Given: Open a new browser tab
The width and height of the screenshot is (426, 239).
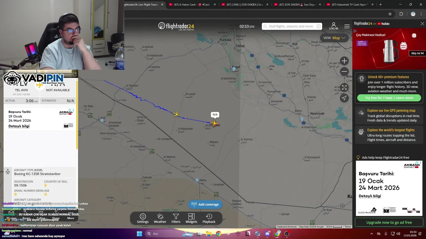Looking at the screenshot, I should click(x=380, y=5).
